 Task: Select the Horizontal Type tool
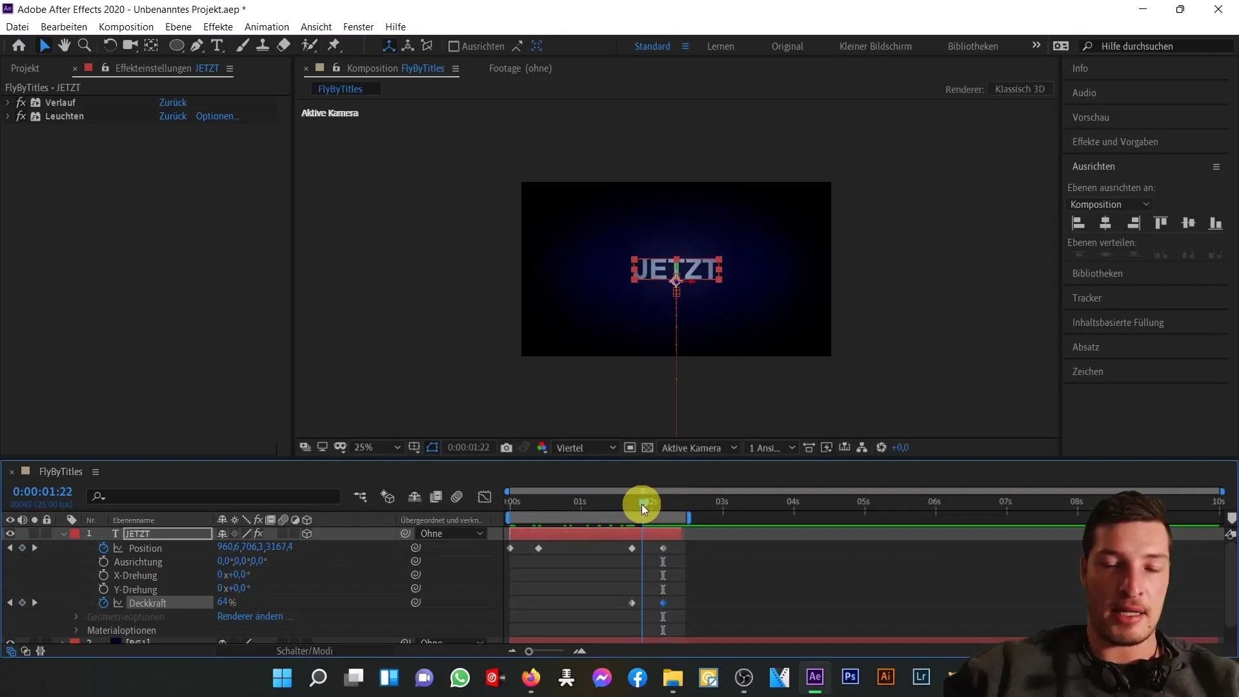tap(217, 45)
